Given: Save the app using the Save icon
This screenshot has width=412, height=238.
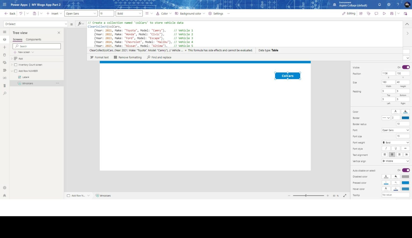Looking at the screenshot, I should pyautogui.click(x=392, y=13).
